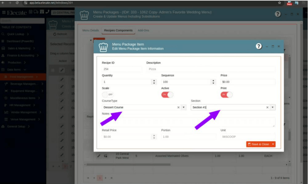Click the chef hat icon in Menu Package Item header
308x184 pixels.
click(x=103, y=46)
